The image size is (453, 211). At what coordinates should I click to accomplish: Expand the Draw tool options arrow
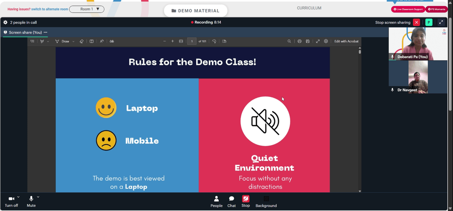(x=73, y=42)
